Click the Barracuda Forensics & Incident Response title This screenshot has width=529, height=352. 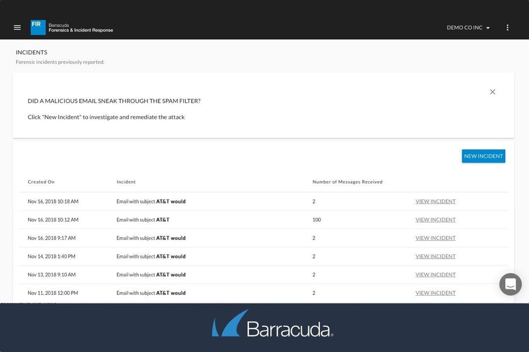click(81, 28)
